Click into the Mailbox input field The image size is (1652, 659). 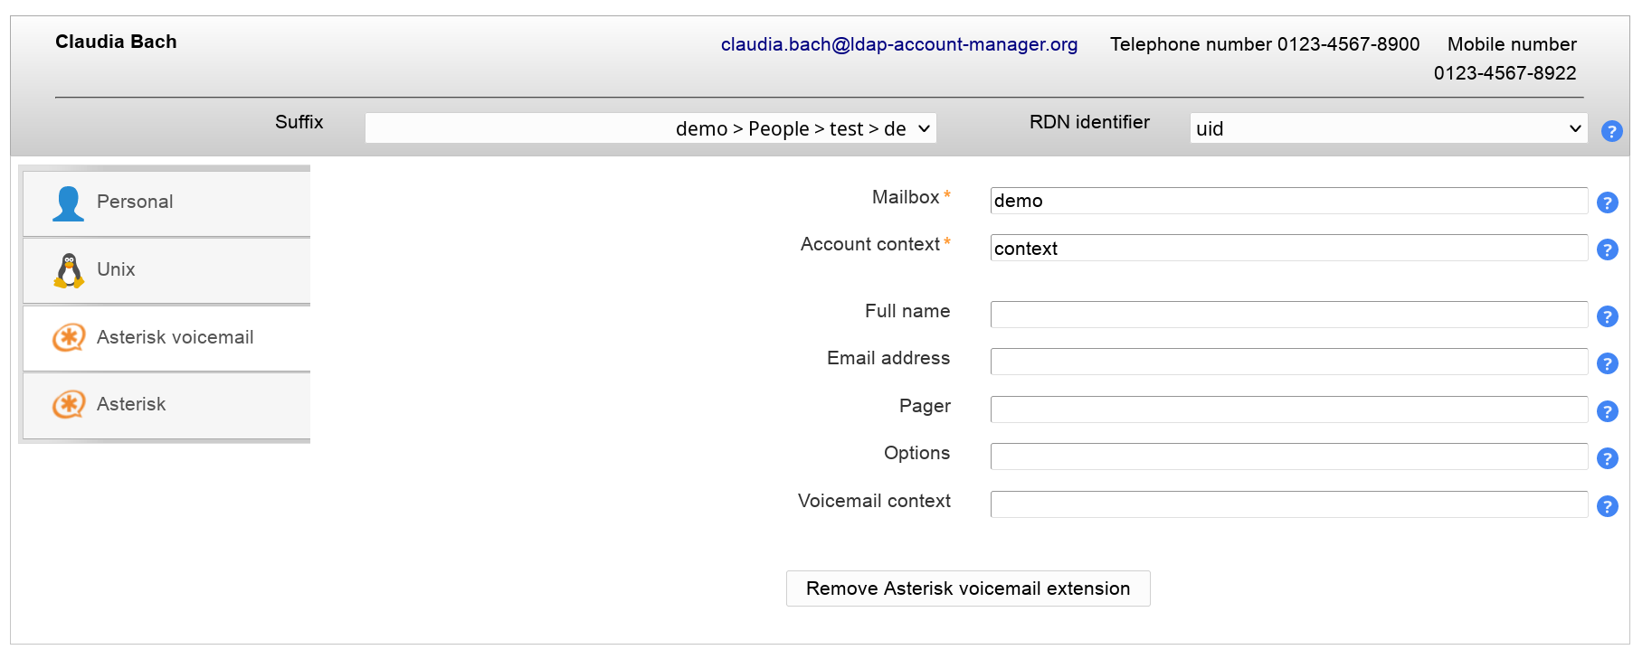click(1288, 201)
